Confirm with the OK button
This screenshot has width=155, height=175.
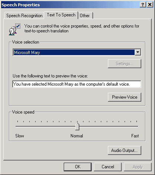click(x=77, y=167)
